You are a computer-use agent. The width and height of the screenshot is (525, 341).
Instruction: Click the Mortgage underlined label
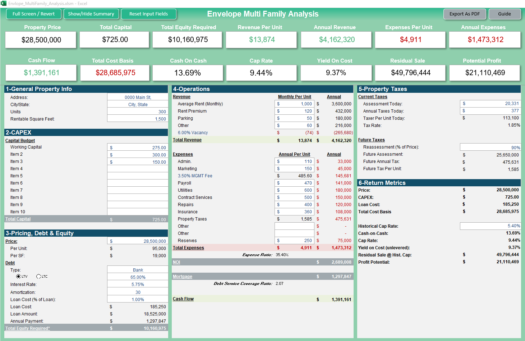point(183,277)
